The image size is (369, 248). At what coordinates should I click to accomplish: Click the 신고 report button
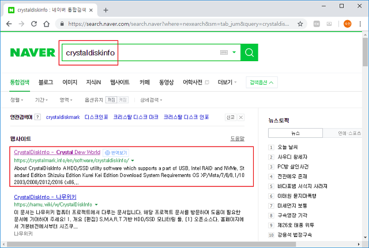pyautogui.click(x=231, y=117)
